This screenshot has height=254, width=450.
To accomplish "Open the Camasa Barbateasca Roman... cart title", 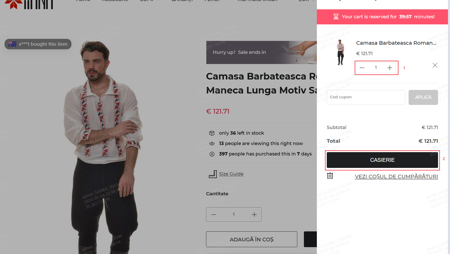I will (x=396, y=43).
